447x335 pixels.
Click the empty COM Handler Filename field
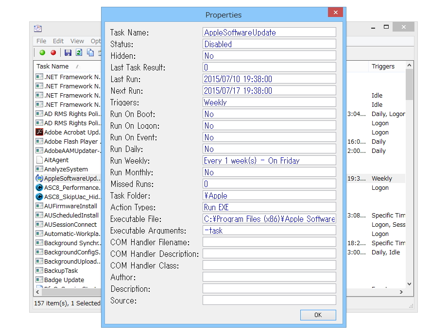(x=269, y=242)
